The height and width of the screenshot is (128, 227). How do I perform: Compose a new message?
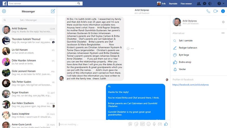53,11
